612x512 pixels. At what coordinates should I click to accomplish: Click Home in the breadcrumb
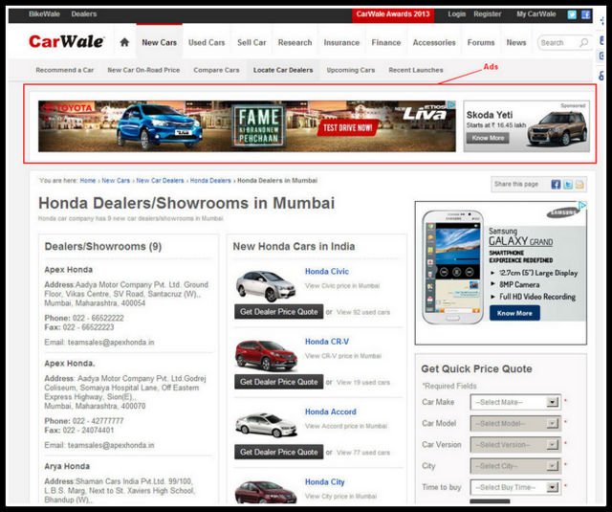coord(88,181)
